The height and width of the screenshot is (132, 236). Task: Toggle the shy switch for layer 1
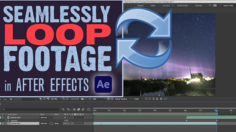pos(65,117)
